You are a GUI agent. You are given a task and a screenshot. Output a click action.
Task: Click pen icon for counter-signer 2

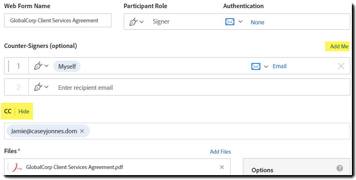coord(39,87)
